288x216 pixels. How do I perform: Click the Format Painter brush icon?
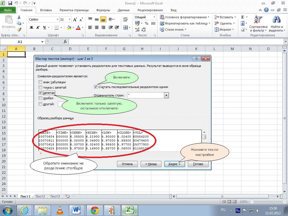click(19, 29)
